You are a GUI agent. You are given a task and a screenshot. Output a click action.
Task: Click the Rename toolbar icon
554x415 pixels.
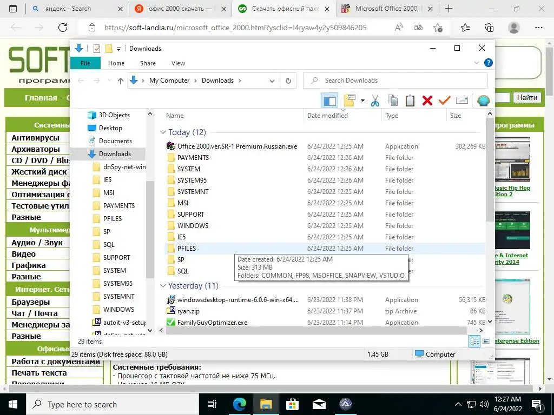click(462, 101)
